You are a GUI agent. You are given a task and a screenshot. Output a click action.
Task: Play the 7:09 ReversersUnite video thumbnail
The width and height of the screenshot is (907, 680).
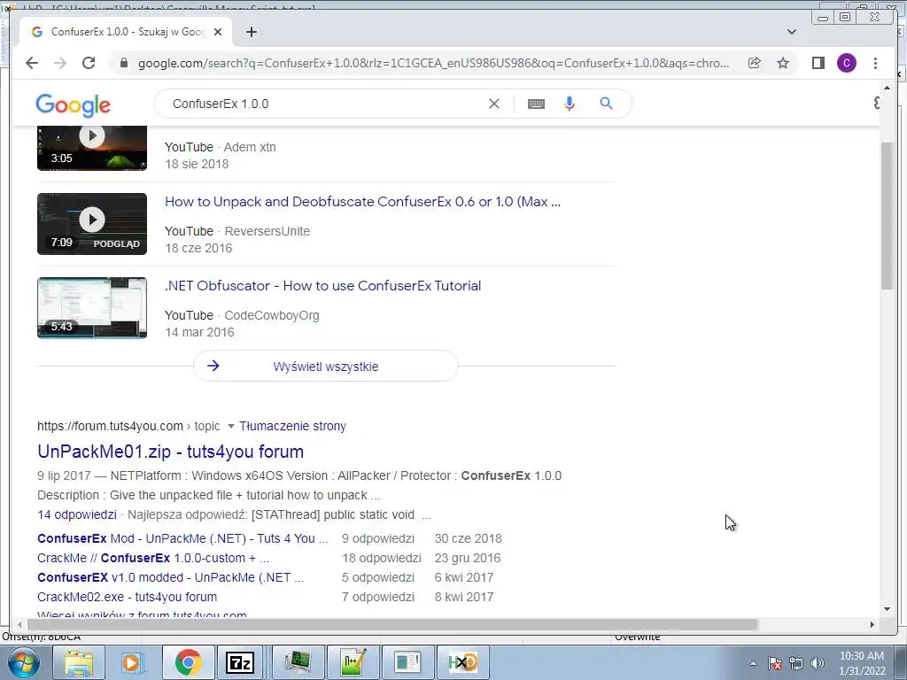click(92, 224)
